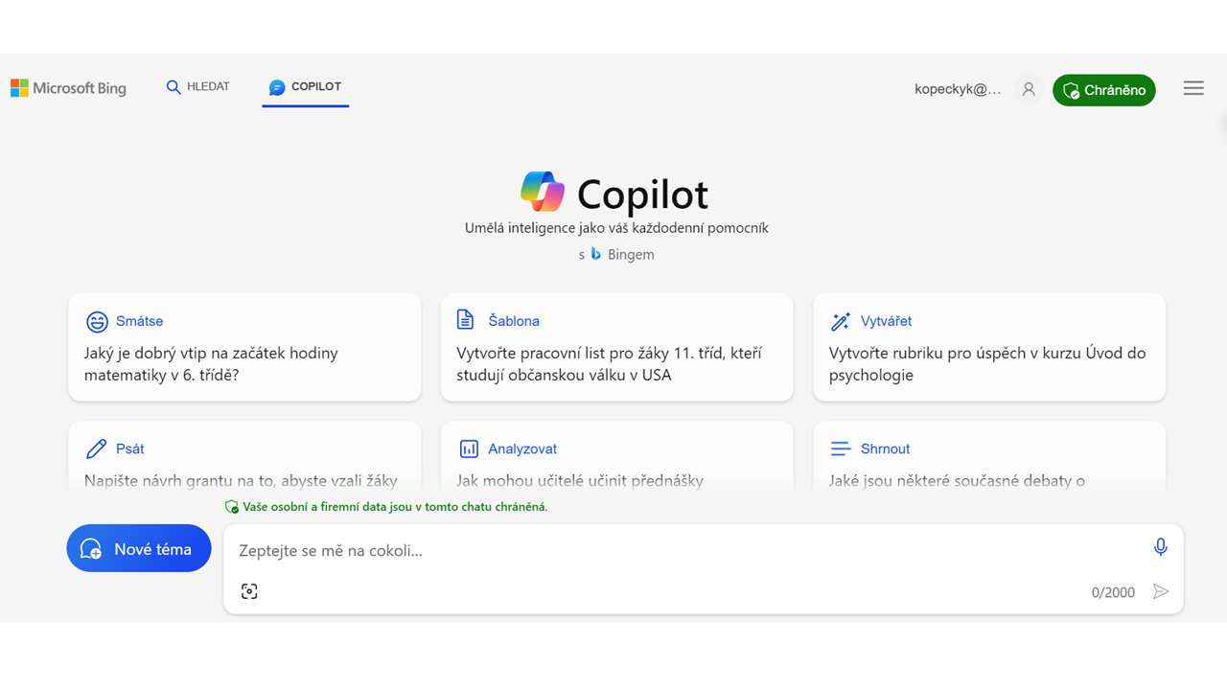Focus the Zeptejte se mě na cokoli input
The height and width of the screenshot is (690, 1227).
coord(690,550)
